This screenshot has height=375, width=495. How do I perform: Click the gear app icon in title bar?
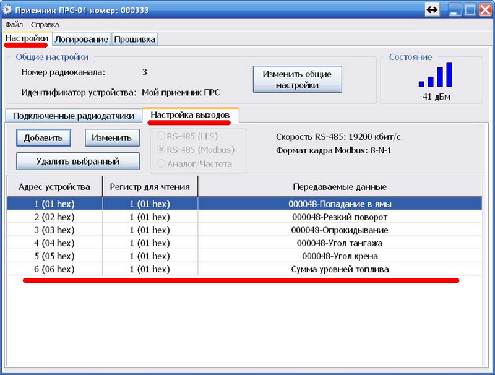pyautogui.click(x=7, y=10)
